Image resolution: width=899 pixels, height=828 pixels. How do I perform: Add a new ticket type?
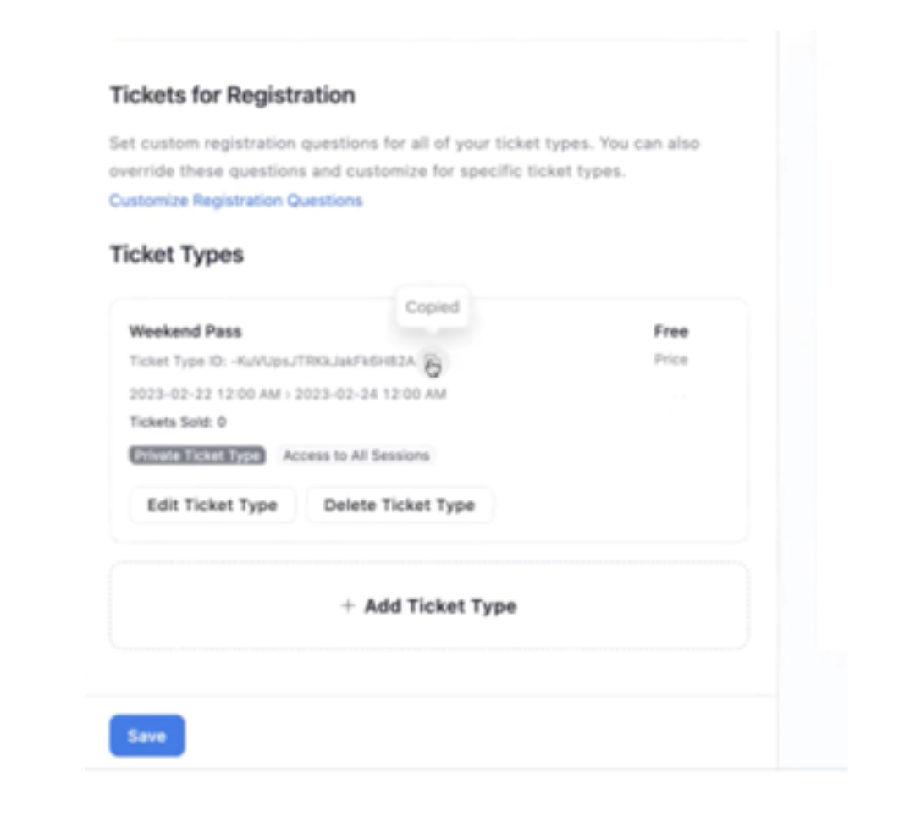coord(429,606)
